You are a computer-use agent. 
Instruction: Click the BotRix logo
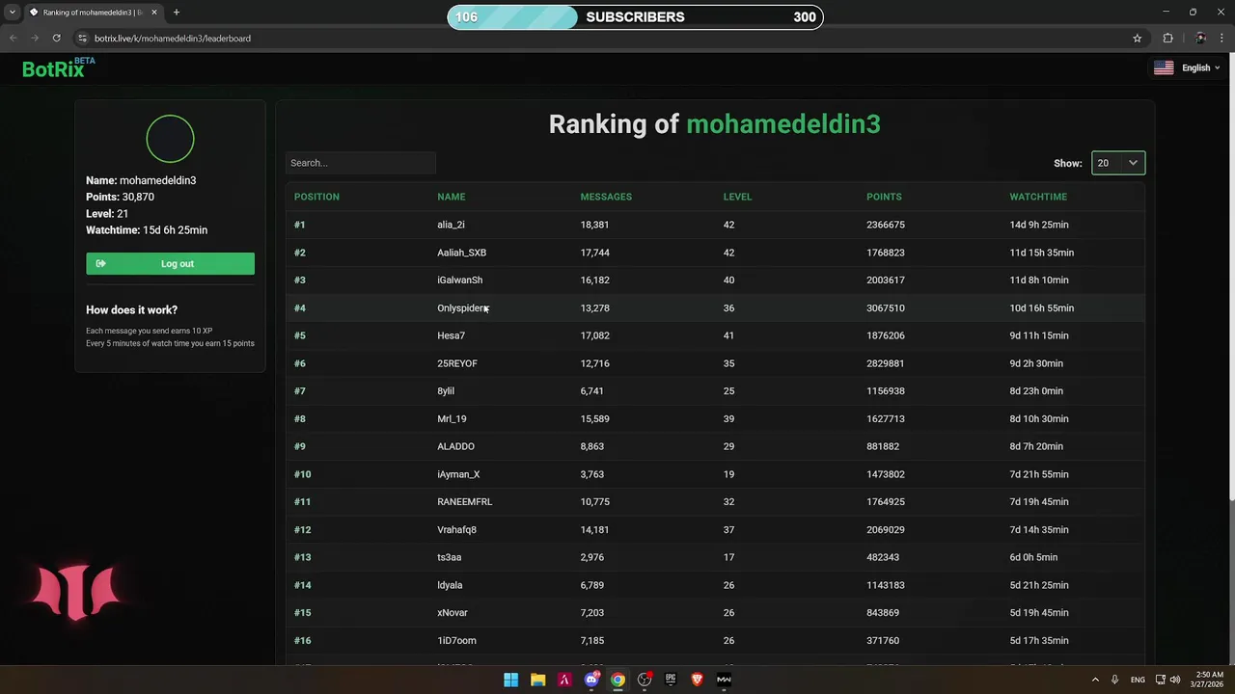58,67
